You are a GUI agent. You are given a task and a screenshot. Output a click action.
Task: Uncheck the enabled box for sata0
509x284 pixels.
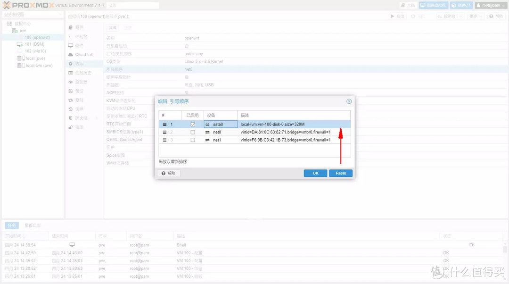(x=193, y=125)
